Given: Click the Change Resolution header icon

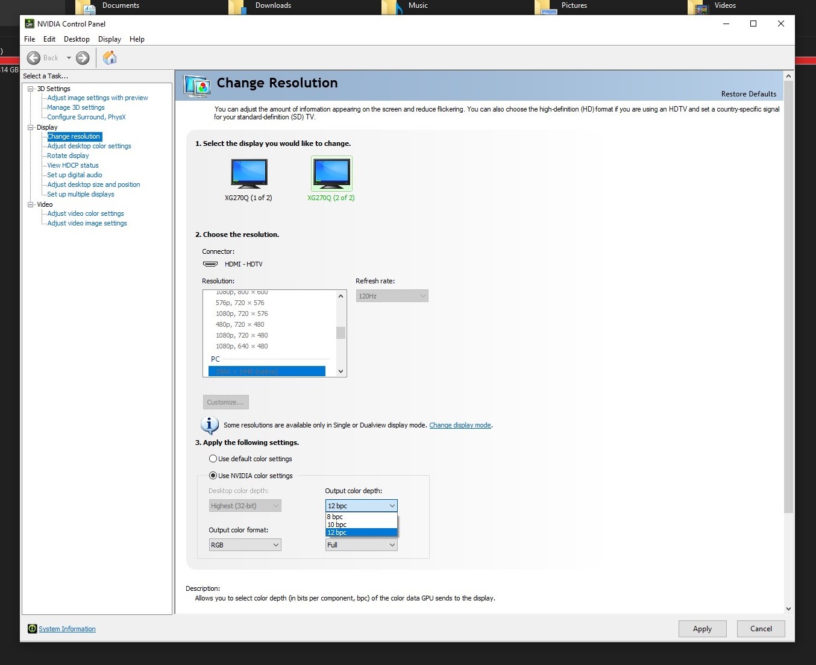Looking at the screenshot, I should click(197, 86).
